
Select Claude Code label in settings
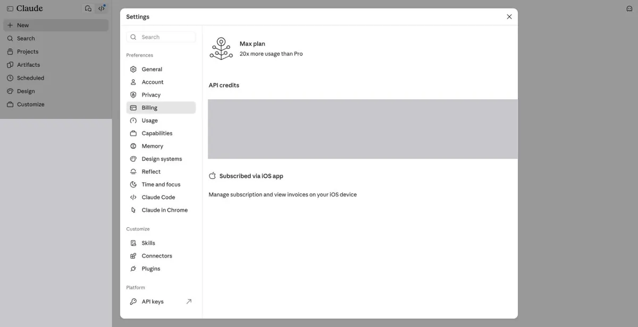pos(158,197)
